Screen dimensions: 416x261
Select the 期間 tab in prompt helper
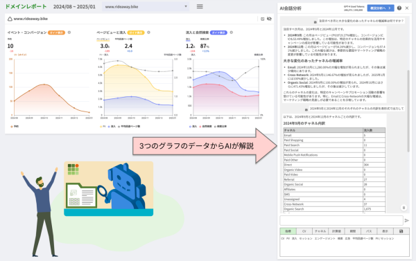click(353, 231)
